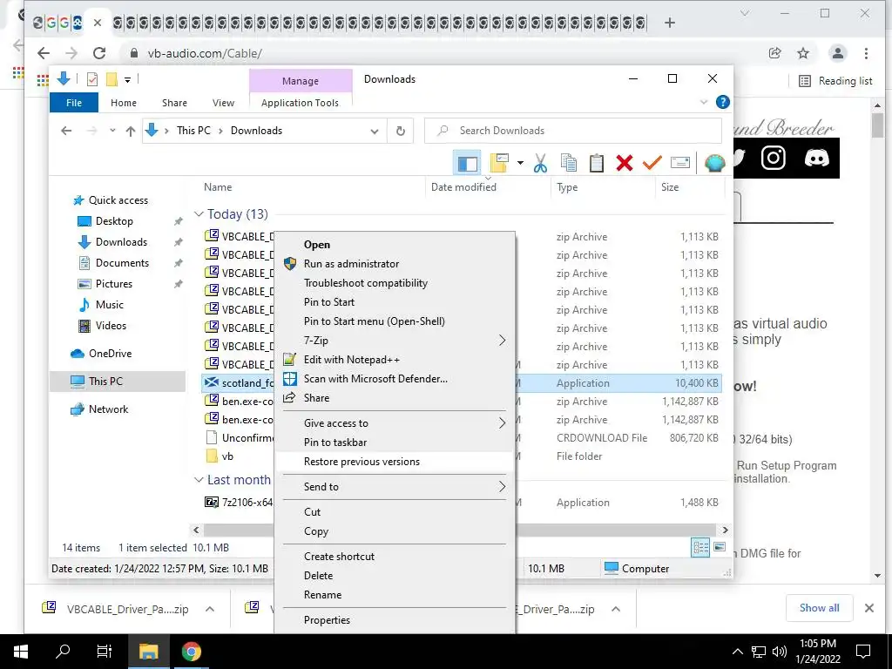This screenshot has width=892, height=669.
Task: Select Network in navigation pane
Action: (x=108, y=409)
